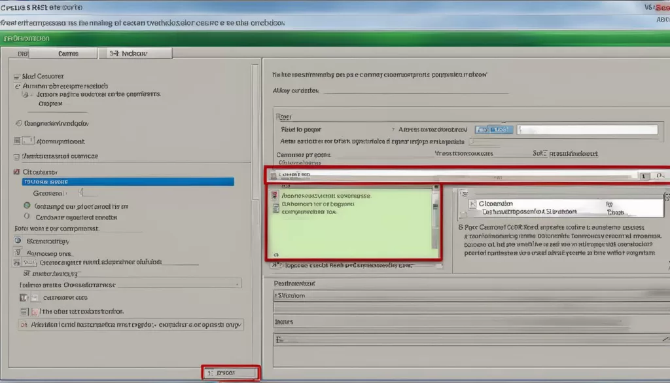Select the empty radio button below the green one

tap(27, 216)
